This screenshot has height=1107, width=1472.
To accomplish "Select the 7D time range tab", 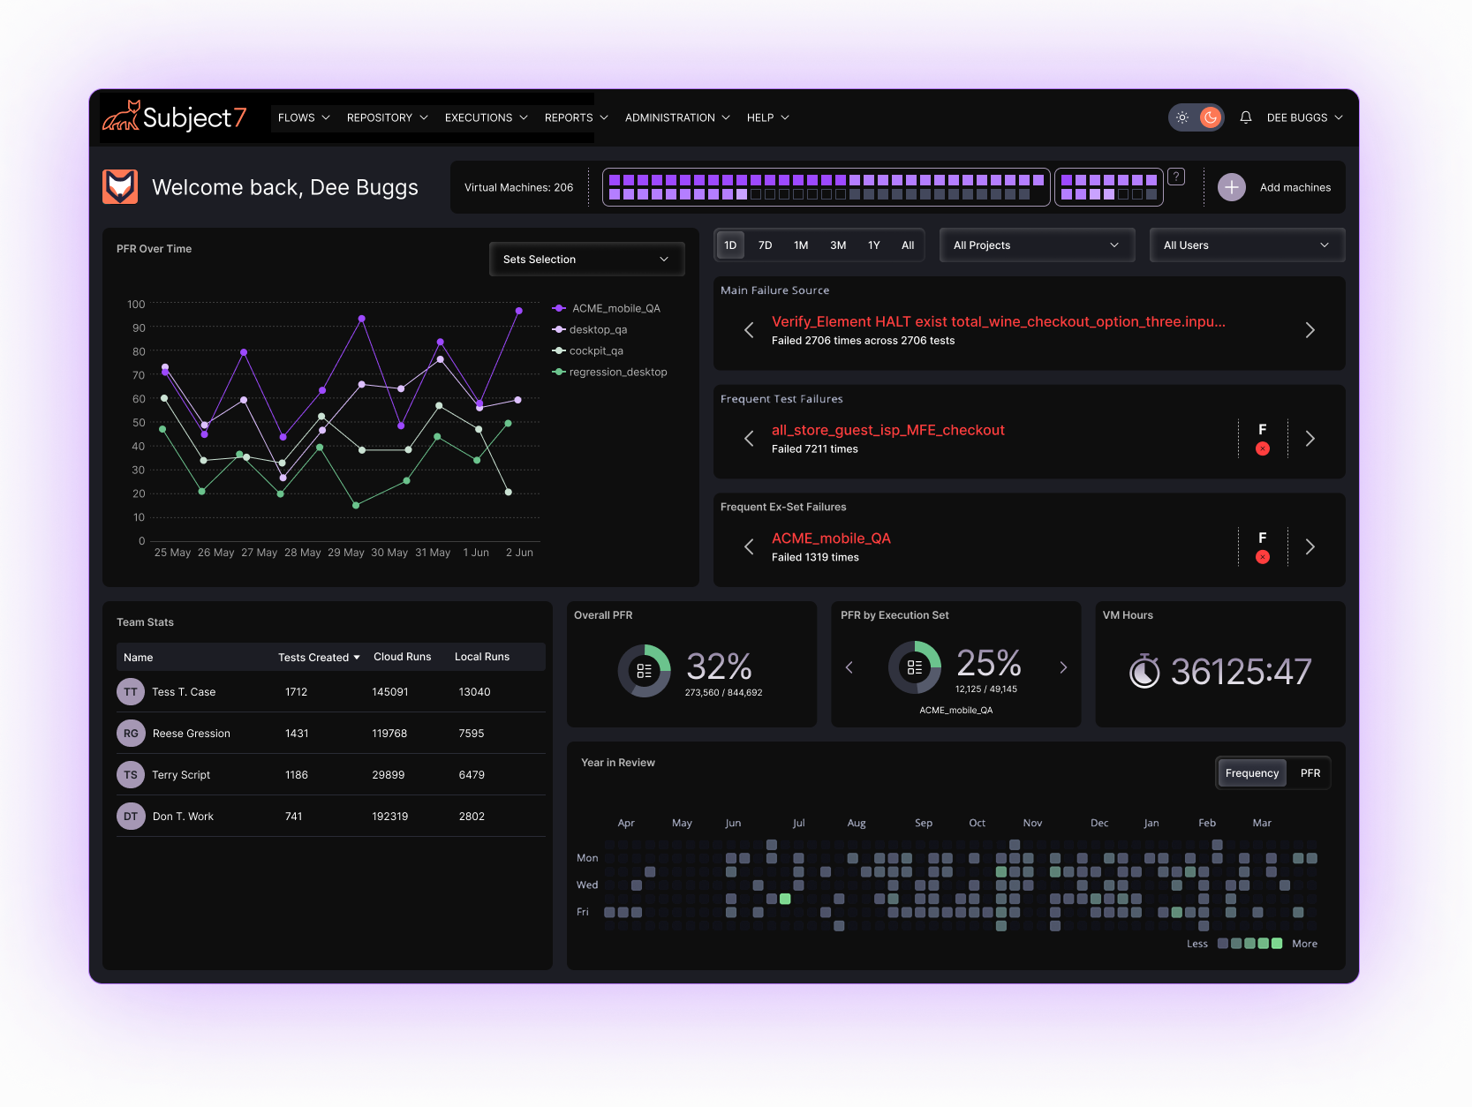I will (765, 245).
